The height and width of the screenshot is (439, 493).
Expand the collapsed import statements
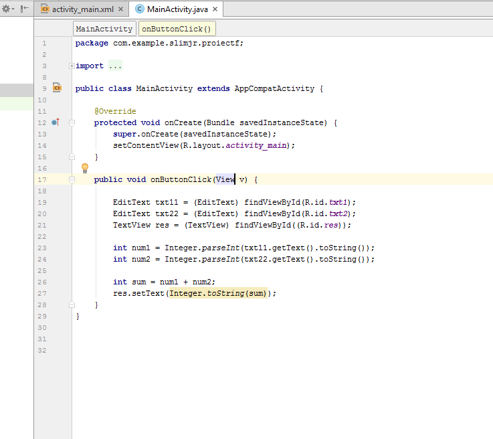(x=72, y=66)
